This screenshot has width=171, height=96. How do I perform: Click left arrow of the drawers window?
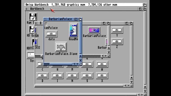click(x=125, y=86)
